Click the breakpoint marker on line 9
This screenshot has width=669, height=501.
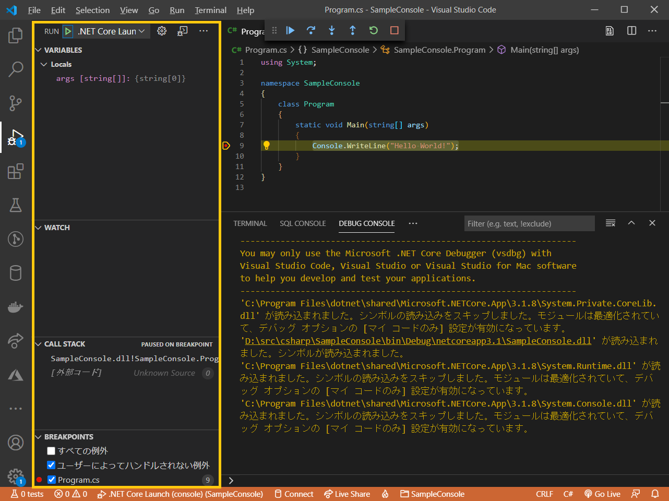[226, 146]
